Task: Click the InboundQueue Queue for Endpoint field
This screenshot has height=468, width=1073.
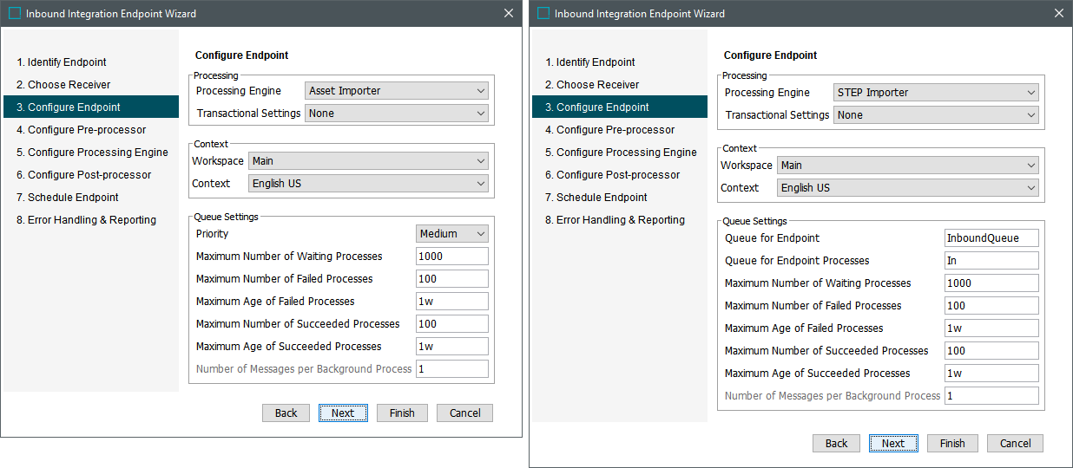Action: point(991,238)
